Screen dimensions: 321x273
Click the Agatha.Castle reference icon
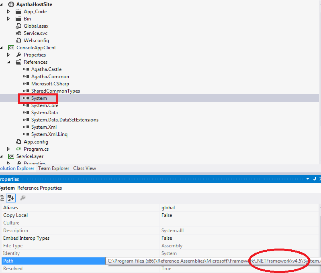tap(26, 69)
